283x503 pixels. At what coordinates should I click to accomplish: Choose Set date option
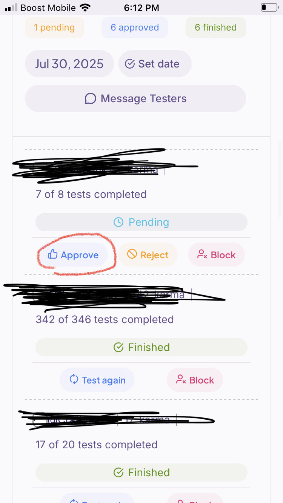click(155, 64)
